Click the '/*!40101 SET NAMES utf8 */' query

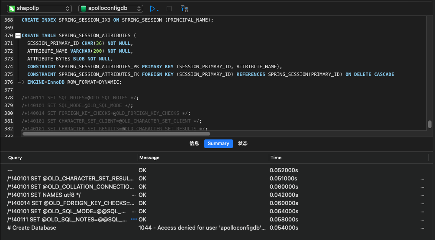[44, 195]
